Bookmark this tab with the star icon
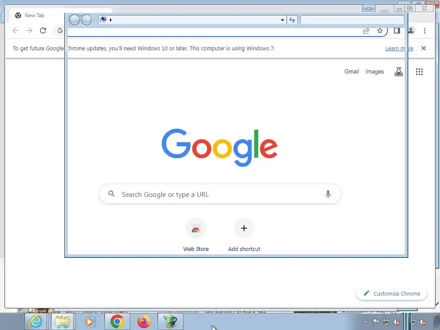Viewport: 440px width, 330px height. pyautogui.click(x=380, y=31)
